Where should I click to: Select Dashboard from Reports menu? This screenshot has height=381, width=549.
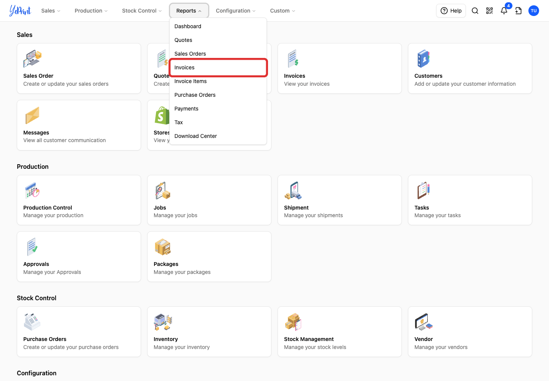pyautogui.click(x=218, y=26)
